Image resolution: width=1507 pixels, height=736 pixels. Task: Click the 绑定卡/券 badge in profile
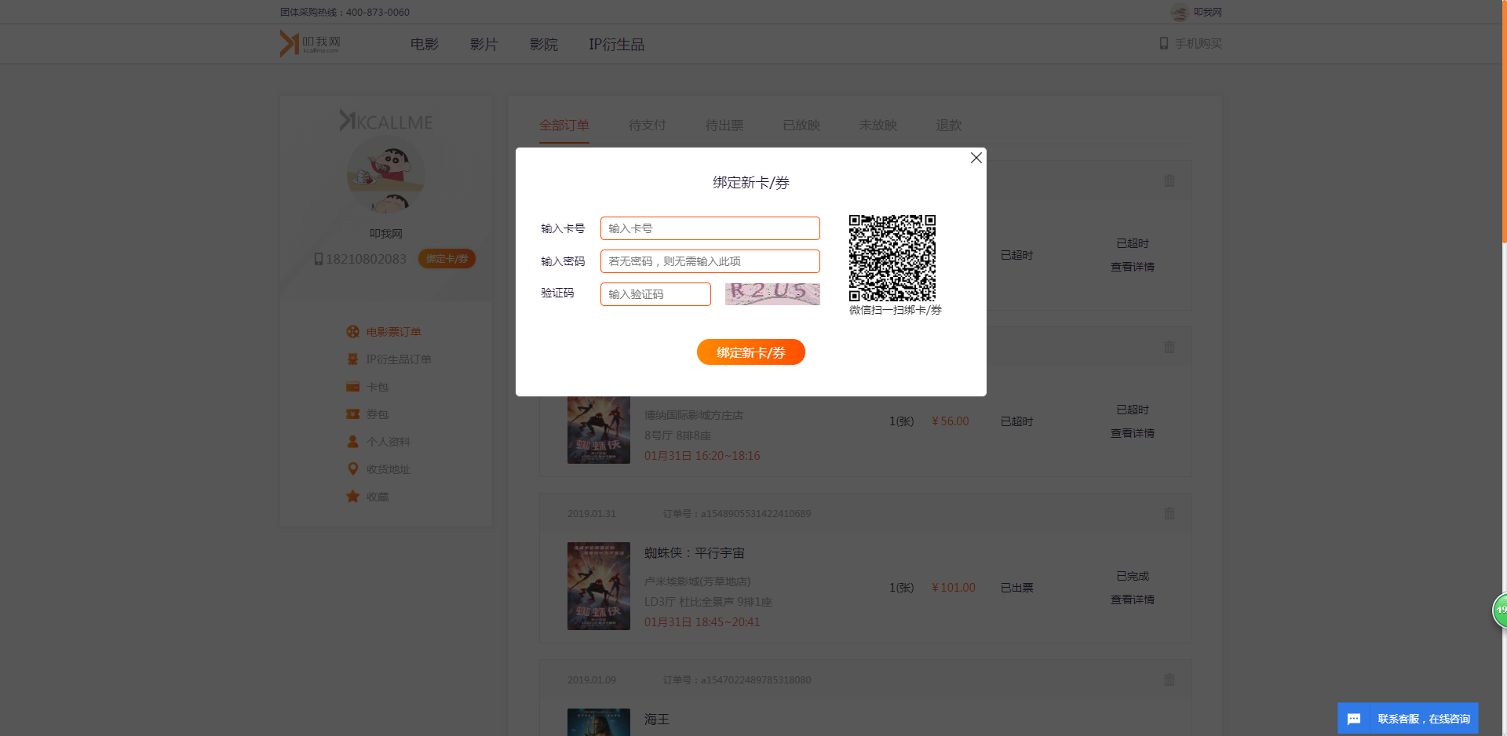pyautogui.click(x=447, y=259)
